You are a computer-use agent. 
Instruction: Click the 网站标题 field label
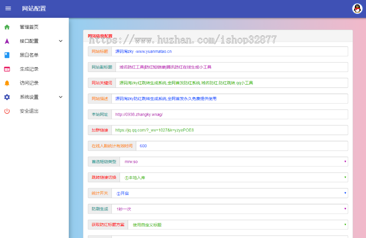pyautogui.click(x=100, y=51)
